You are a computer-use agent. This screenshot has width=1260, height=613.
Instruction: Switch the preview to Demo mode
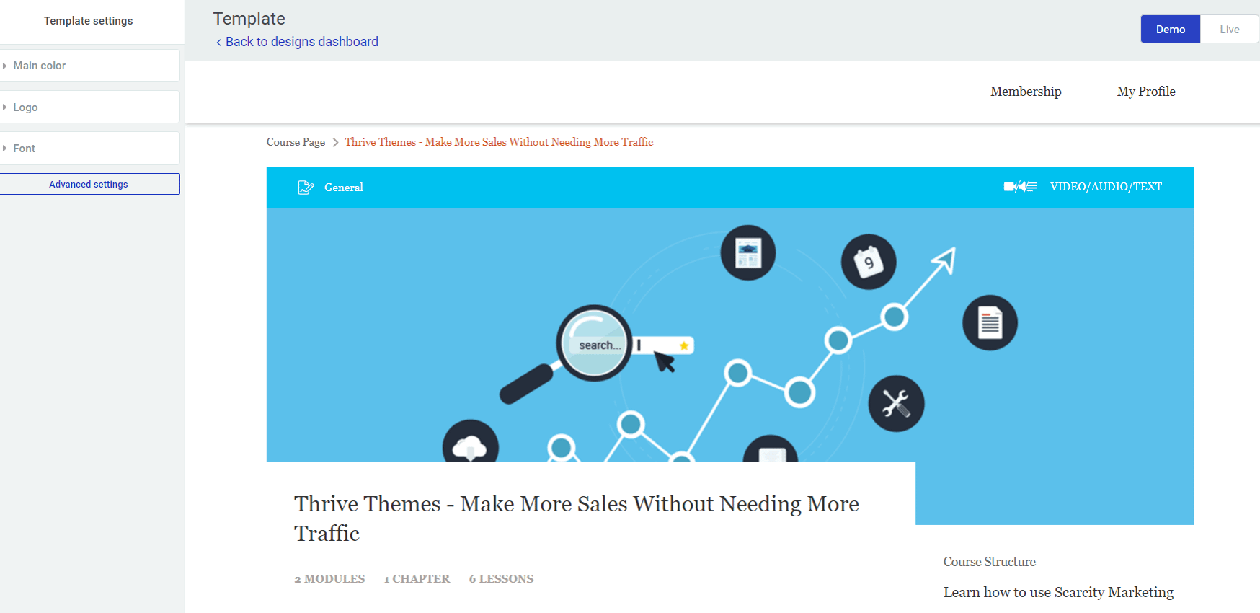pos(1170,30)
